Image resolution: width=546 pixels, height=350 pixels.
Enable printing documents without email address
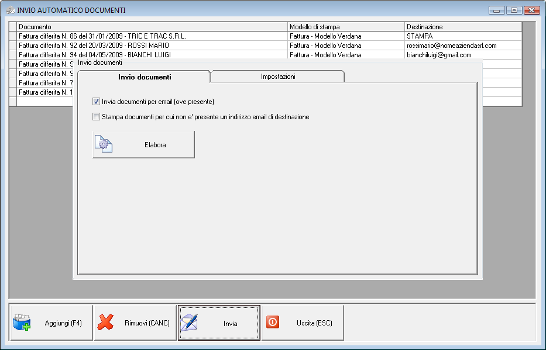(x=96, y=116)
